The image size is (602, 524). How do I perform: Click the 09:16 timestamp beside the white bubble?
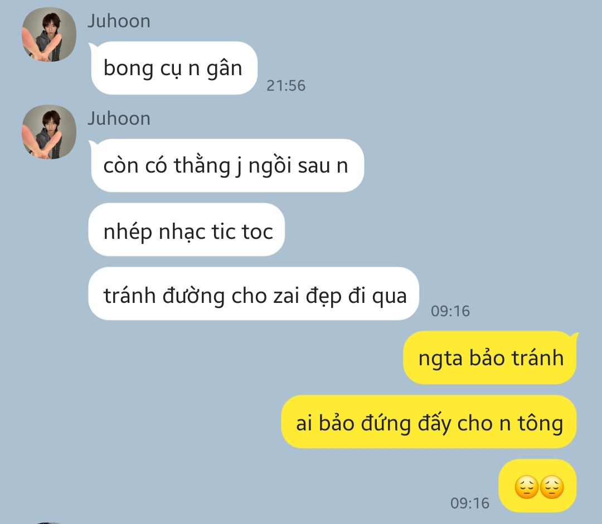[x=450, y=311]
